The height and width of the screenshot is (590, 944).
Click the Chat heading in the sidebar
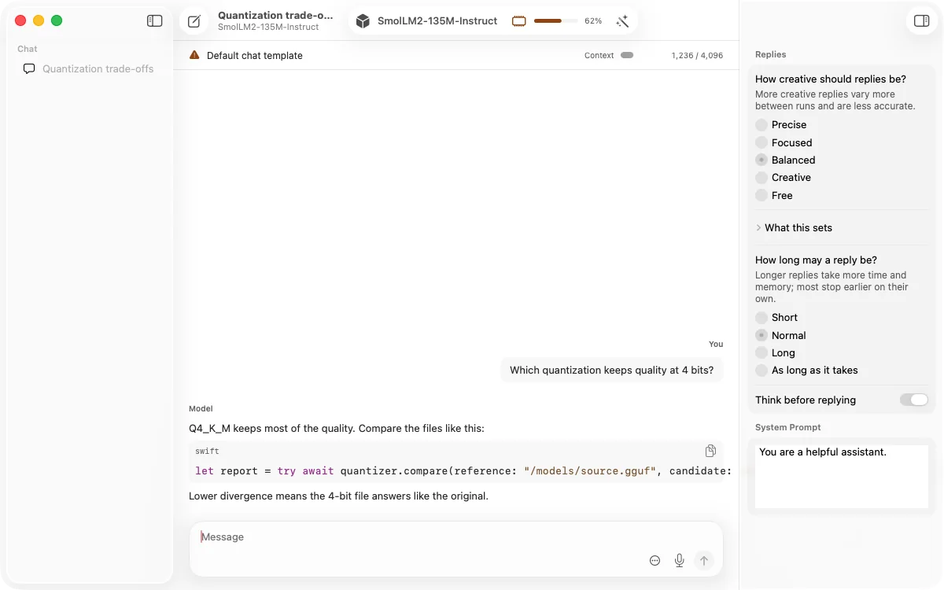pos(28,49)
